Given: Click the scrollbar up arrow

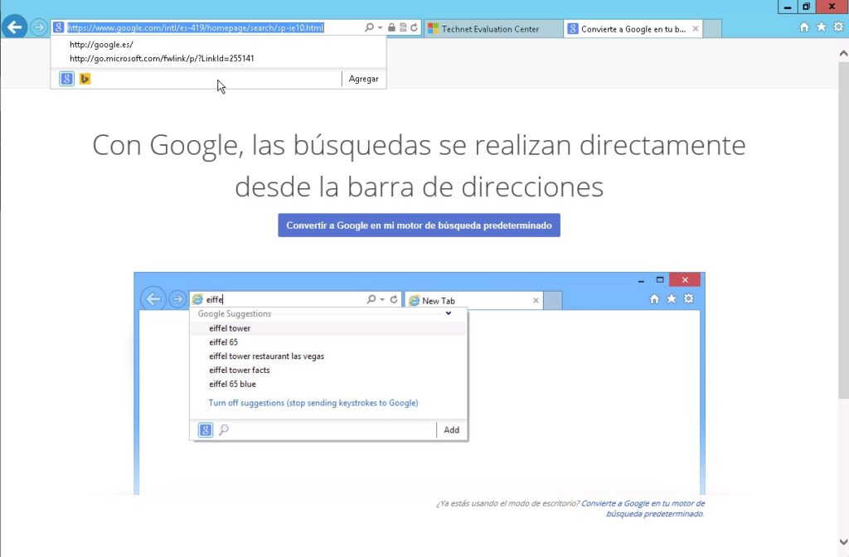Looking at the screenshot, I should pos(843,54).
